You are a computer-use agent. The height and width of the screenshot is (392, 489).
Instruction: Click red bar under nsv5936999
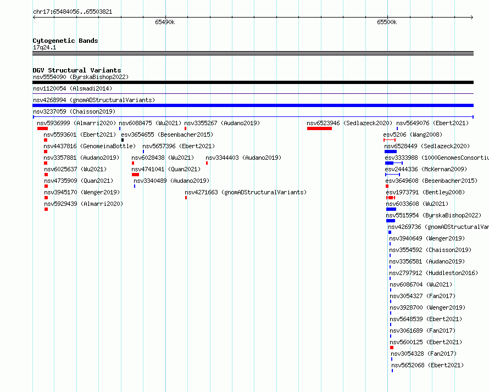[x=42, y=128]
